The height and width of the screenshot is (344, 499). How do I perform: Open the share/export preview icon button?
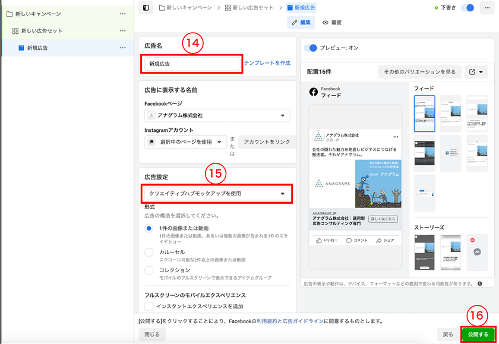point(476,72)
